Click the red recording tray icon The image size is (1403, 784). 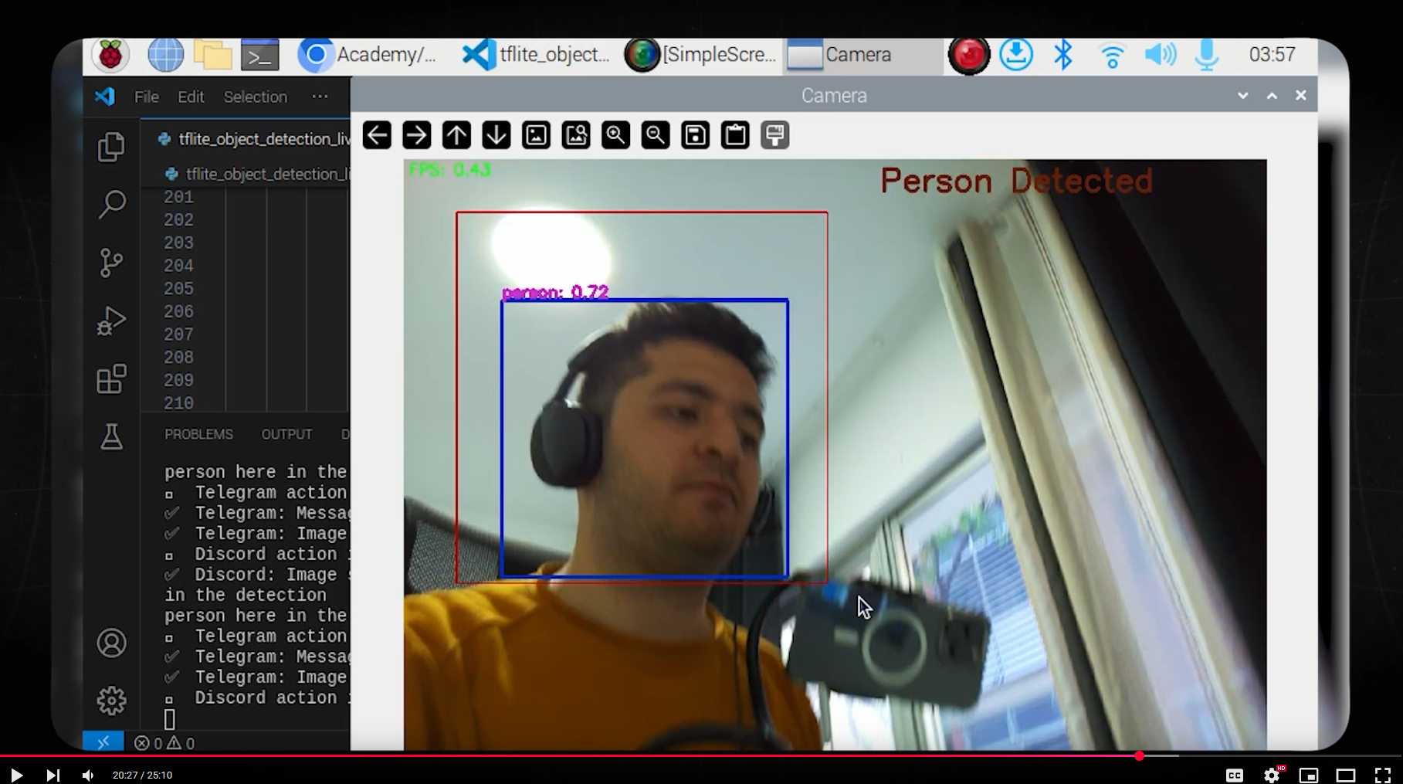coord(968,56)
